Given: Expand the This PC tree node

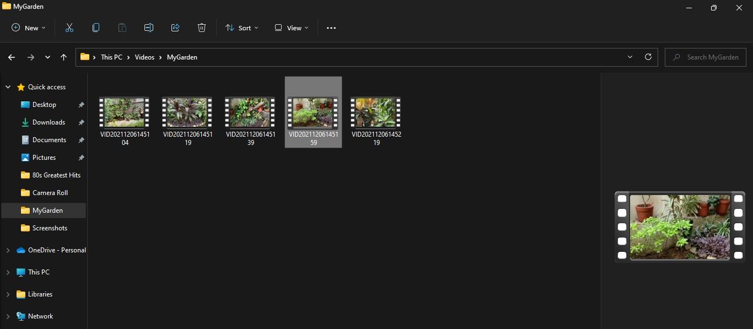Looking at the screenshot, I should [x=8, y=272].
